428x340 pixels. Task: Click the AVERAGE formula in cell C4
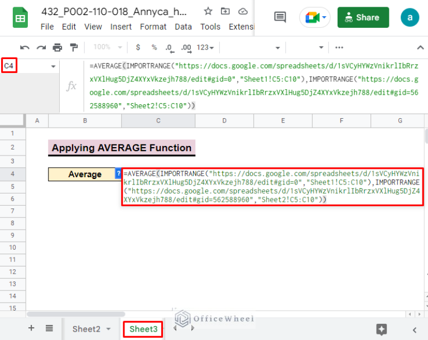pos(272,187)
